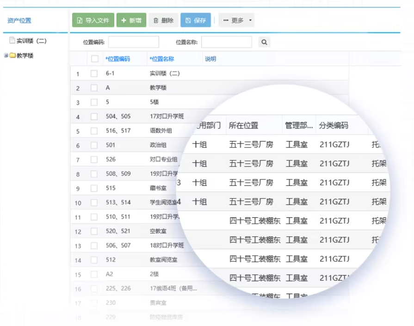Check the 510、511 row checkbox
This screenshot has height=326, width=414.
[x=94, y=217]
